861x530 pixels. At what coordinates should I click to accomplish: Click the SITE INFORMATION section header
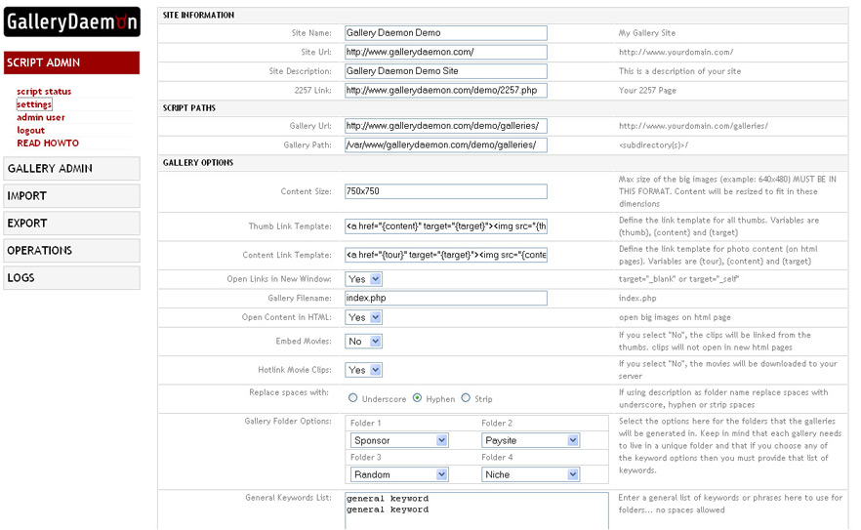pos(198,16)
